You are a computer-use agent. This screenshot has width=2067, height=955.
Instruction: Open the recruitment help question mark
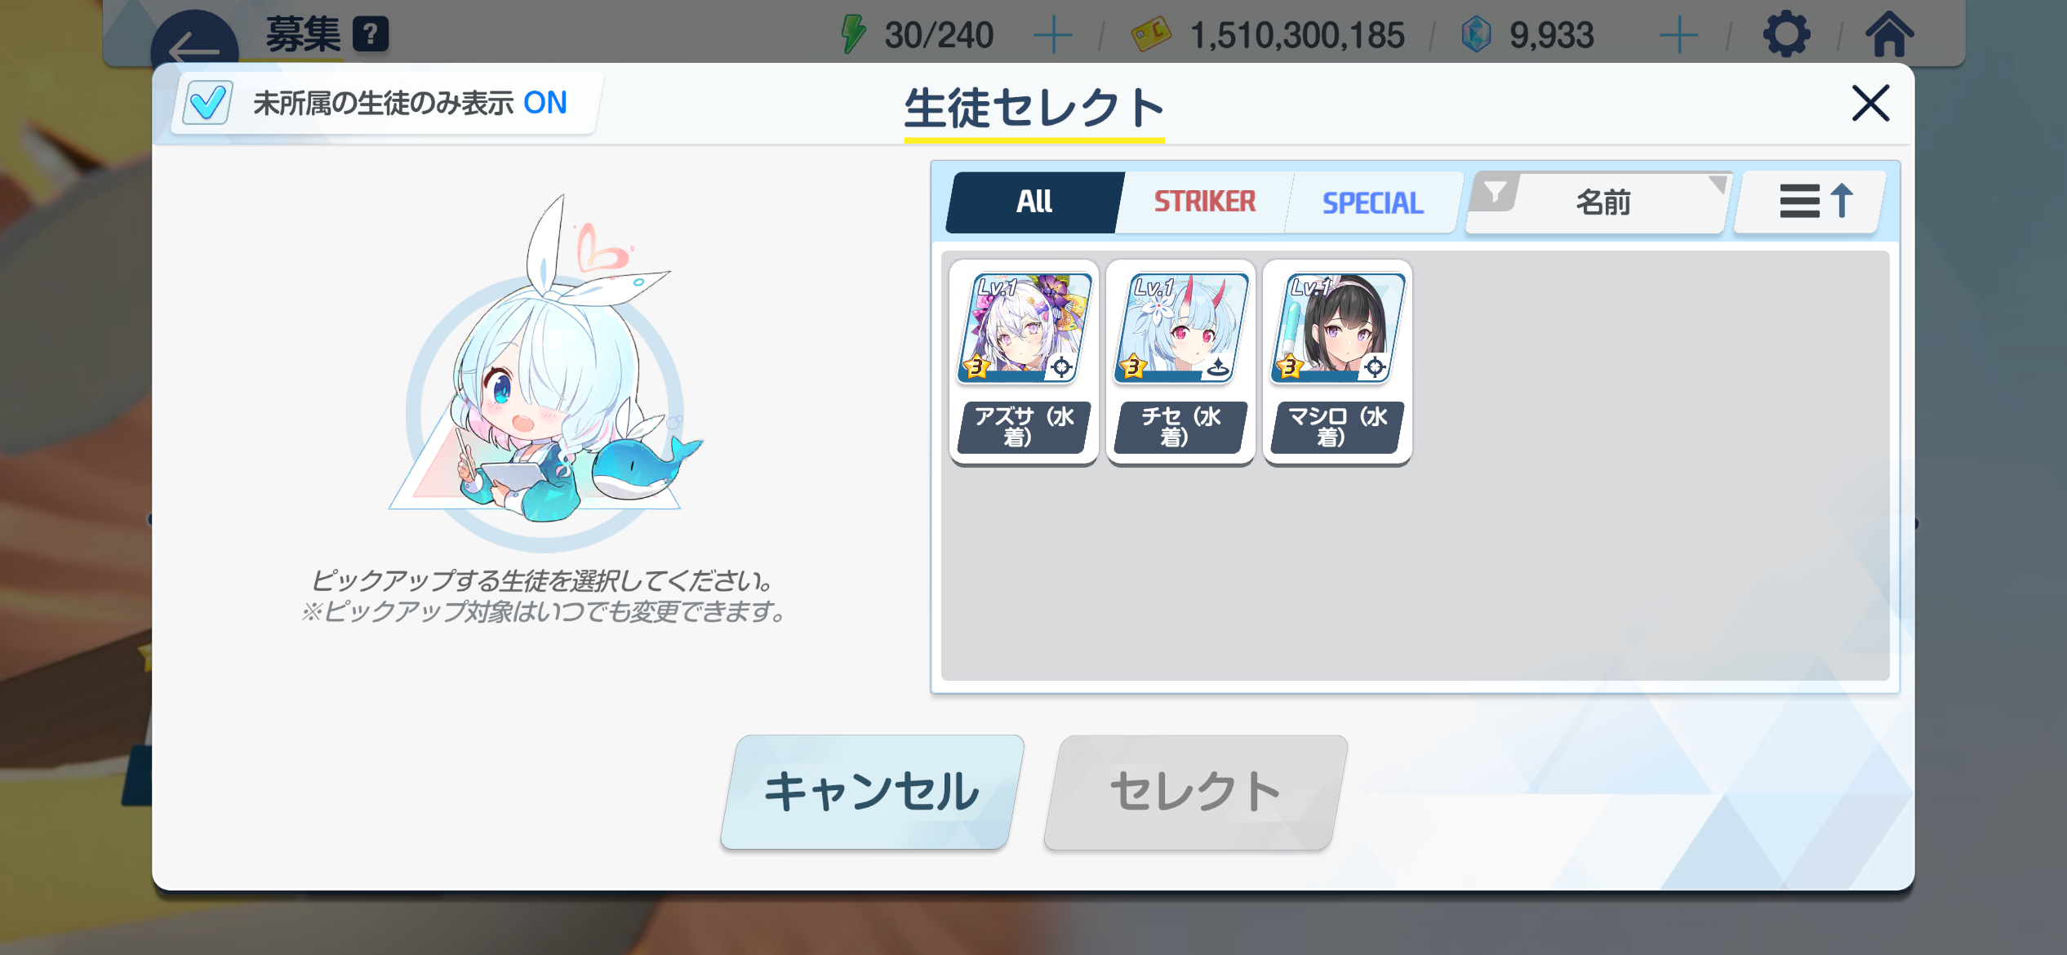coord(371,34)
